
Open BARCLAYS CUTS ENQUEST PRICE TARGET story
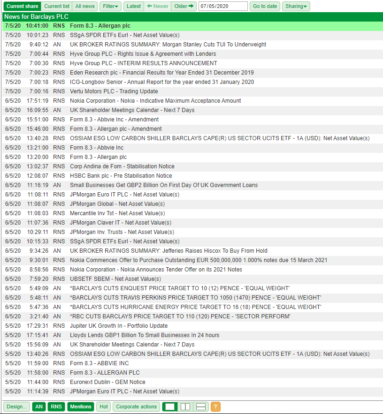pos(192,288)
